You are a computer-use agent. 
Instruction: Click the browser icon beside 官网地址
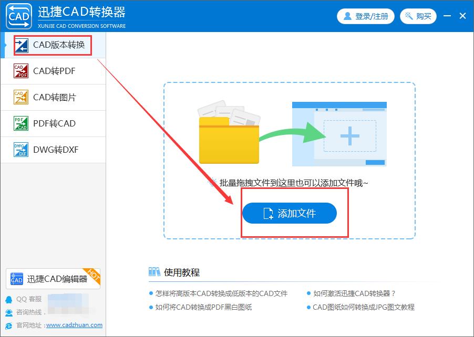tap(8, 325)
